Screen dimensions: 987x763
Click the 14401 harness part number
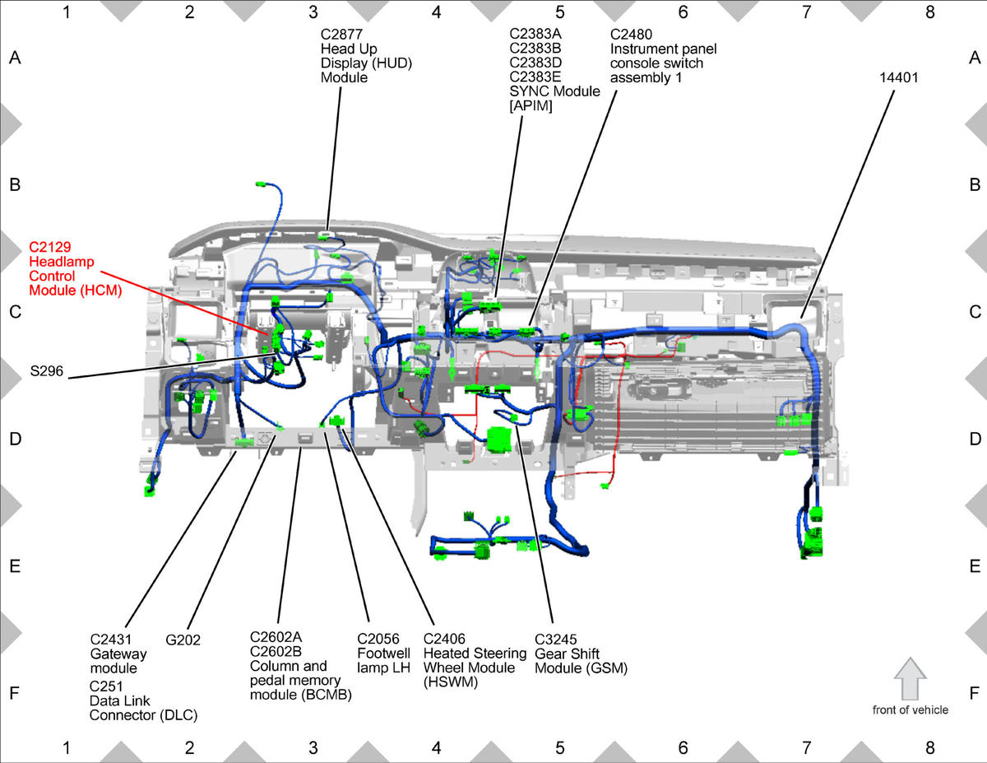pos(897,77)
